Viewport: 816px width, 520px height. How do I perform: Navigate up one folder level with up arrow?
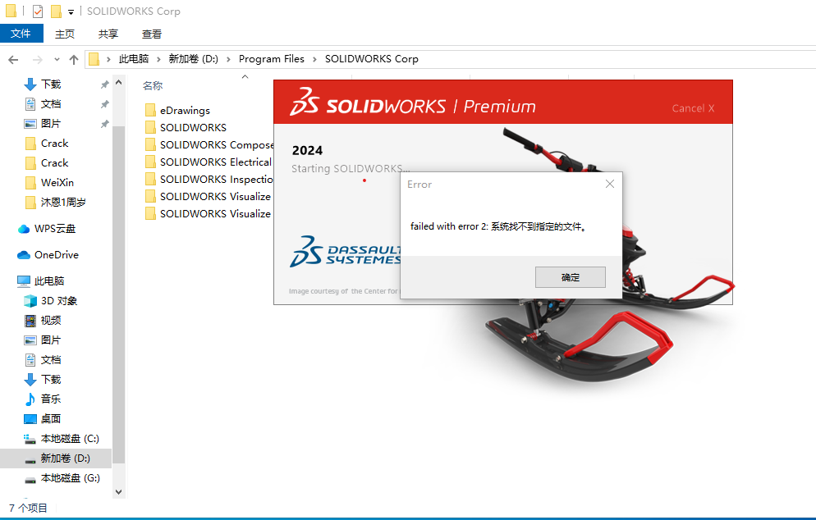tap(73, 58)
